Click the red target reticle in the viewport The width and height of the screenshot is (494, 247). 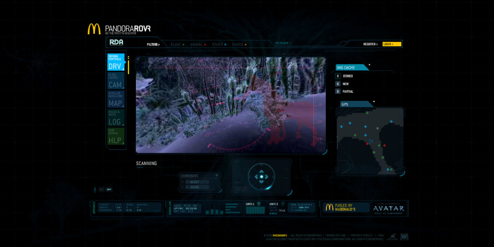[x=280, y=109]
